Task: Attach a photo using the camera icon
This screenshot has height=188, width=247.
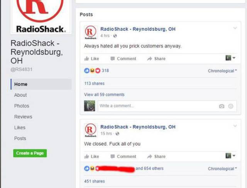Action: (222, 106)
